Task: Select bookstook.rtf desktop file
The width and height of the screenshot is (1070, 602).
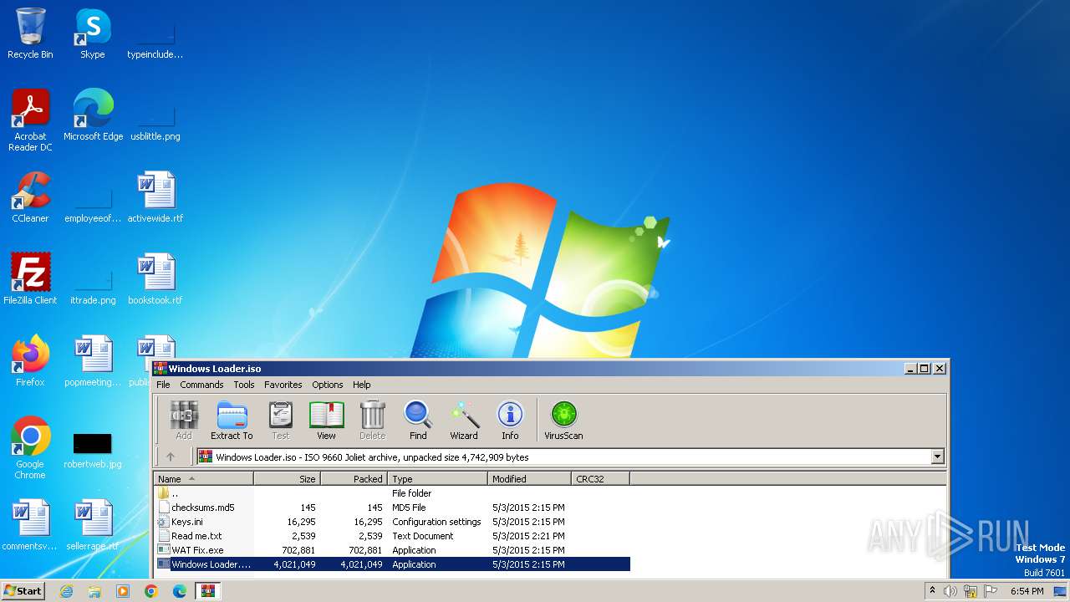Action: [155, 279]
